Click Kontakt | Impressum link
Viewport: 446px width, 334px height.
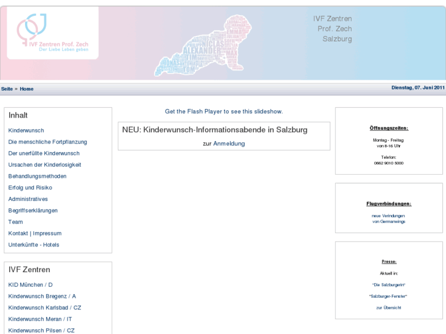35,233
